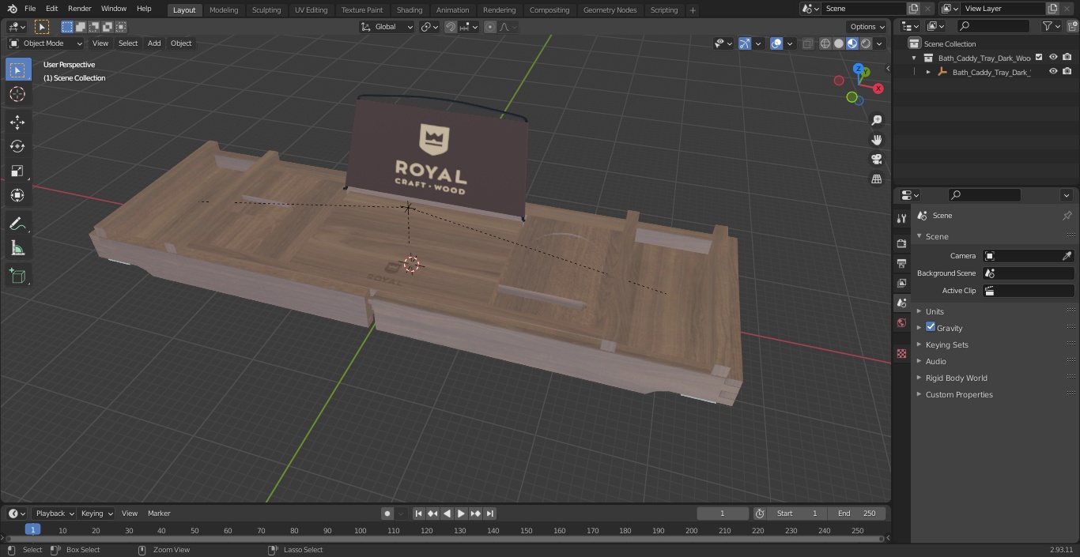Open the Tool properties tab
Screen dimensions: 1080x557
[x=901, y=219]
